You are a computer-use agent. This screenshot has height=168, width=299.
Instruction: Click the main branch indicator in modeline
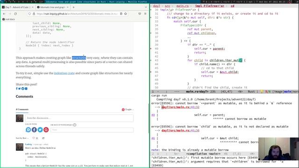[x=288, y=91]
